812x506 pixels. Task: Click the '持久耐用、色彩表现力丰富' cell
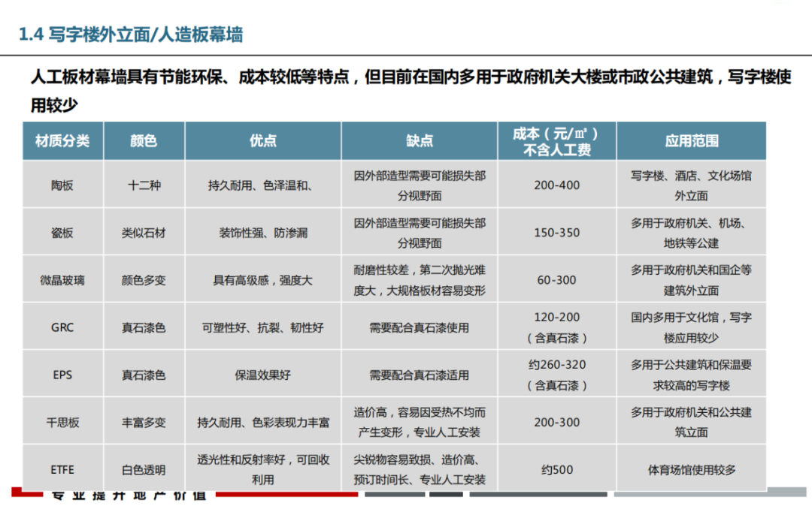263,422
